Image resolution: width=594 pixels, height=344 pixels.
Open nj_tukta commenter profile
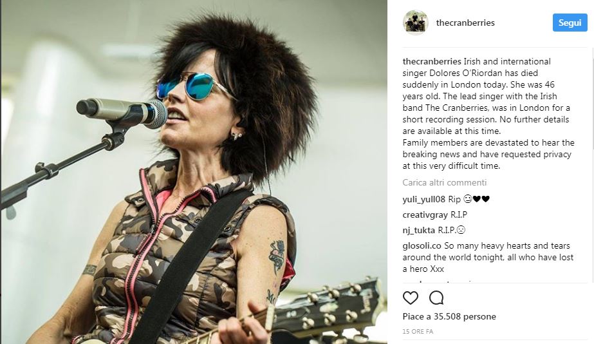coord(418,230)
